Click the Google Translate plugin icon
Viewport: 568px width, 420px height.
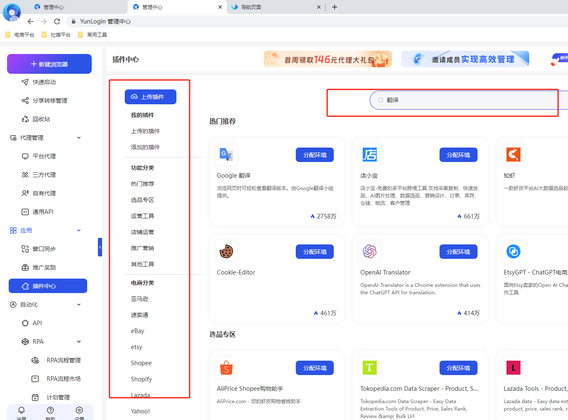(x=226, y=155)
